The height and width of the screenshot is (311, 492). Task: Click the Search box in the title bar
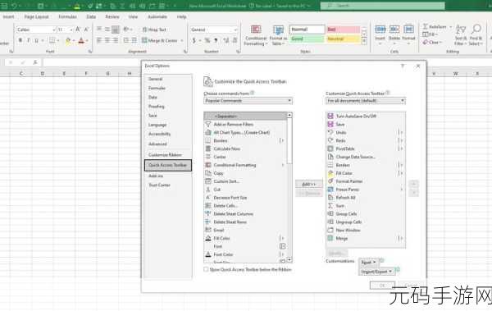pyautogui.click(x=382, y=6)
